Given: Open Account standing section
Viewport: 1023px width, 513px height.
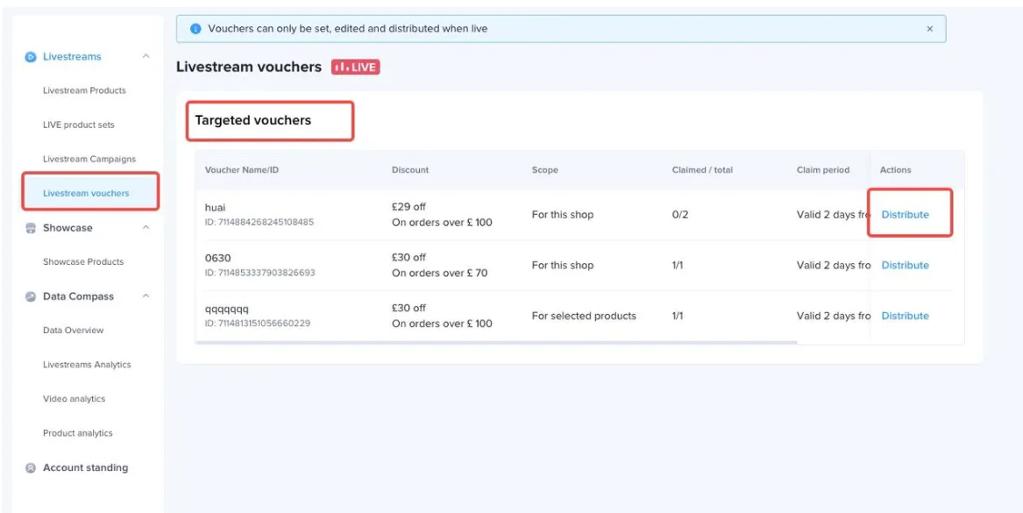Looking at the screenshot, I should (85, 468).
